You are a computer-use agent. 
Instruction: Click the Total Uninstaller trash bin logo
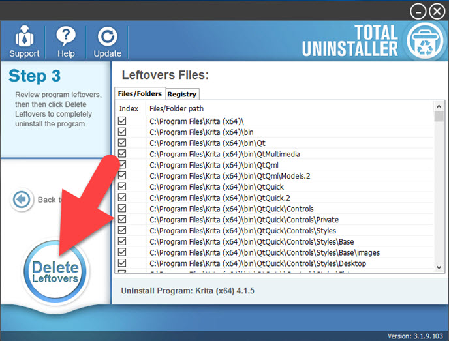pos(426,41)
